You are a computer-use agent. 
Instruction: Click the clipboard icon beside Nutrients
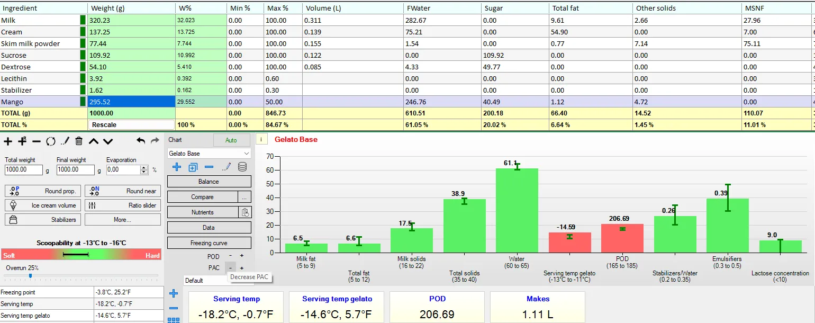click(245, 212)
